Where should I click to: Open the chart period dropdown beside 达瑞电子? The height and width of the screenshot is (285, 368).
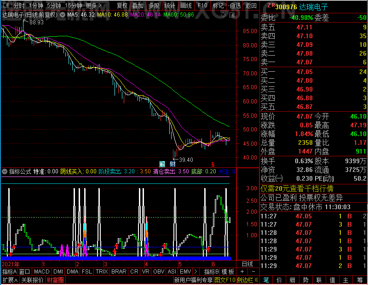[x=63, y=15]
